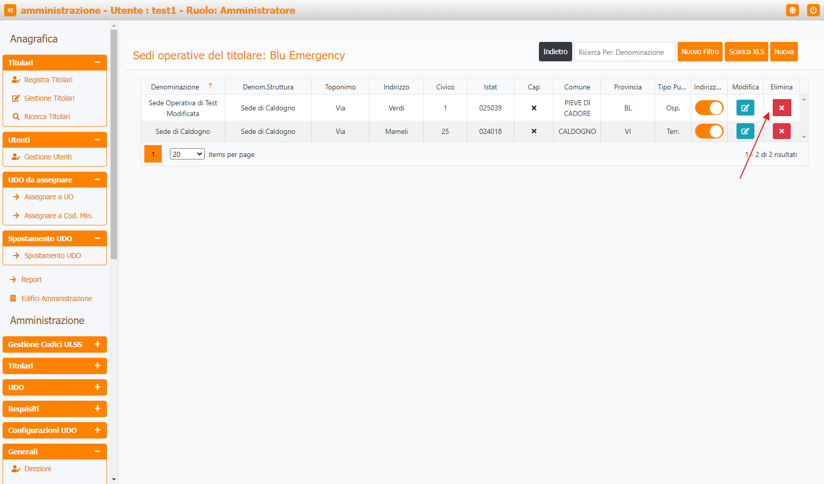Select Istat value 025039
Image resolution: width=824 pixels, height=484 pixels.
[490, 108]
